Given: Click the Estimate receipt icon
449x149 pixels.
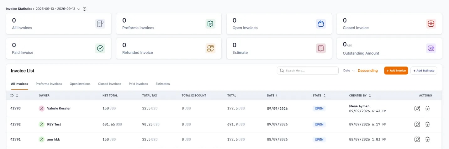Looking at the screenshot, I should pos(321,48).
